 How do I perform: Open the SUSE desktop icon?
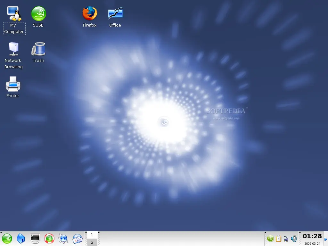click(38, 13)
